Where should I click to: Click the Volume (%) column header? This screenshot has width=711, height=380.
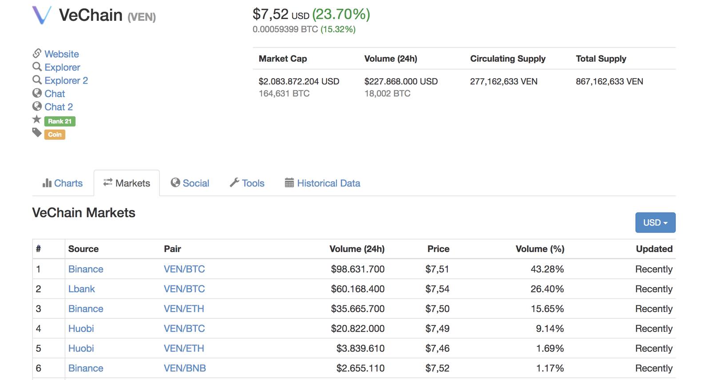coord(540,249)
